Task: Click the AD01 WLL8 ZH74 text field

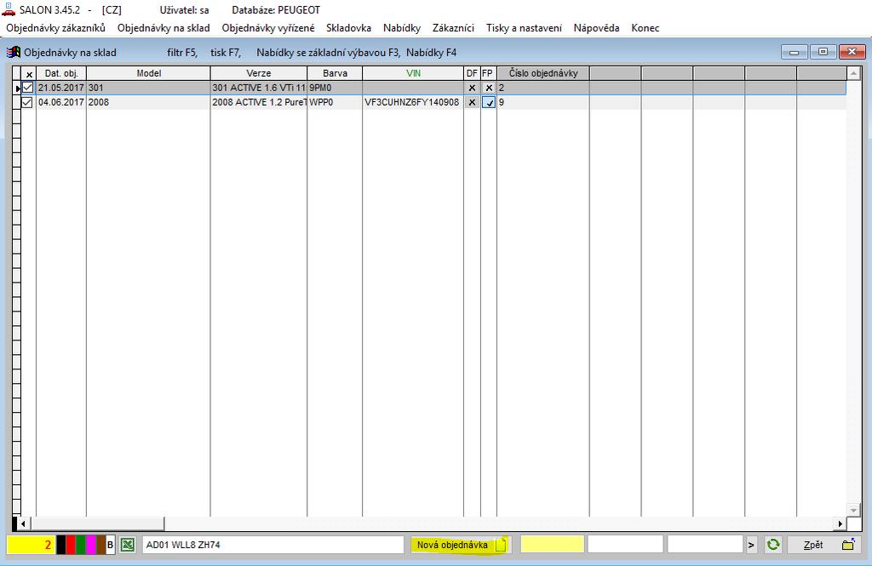Action: point(273,545)
